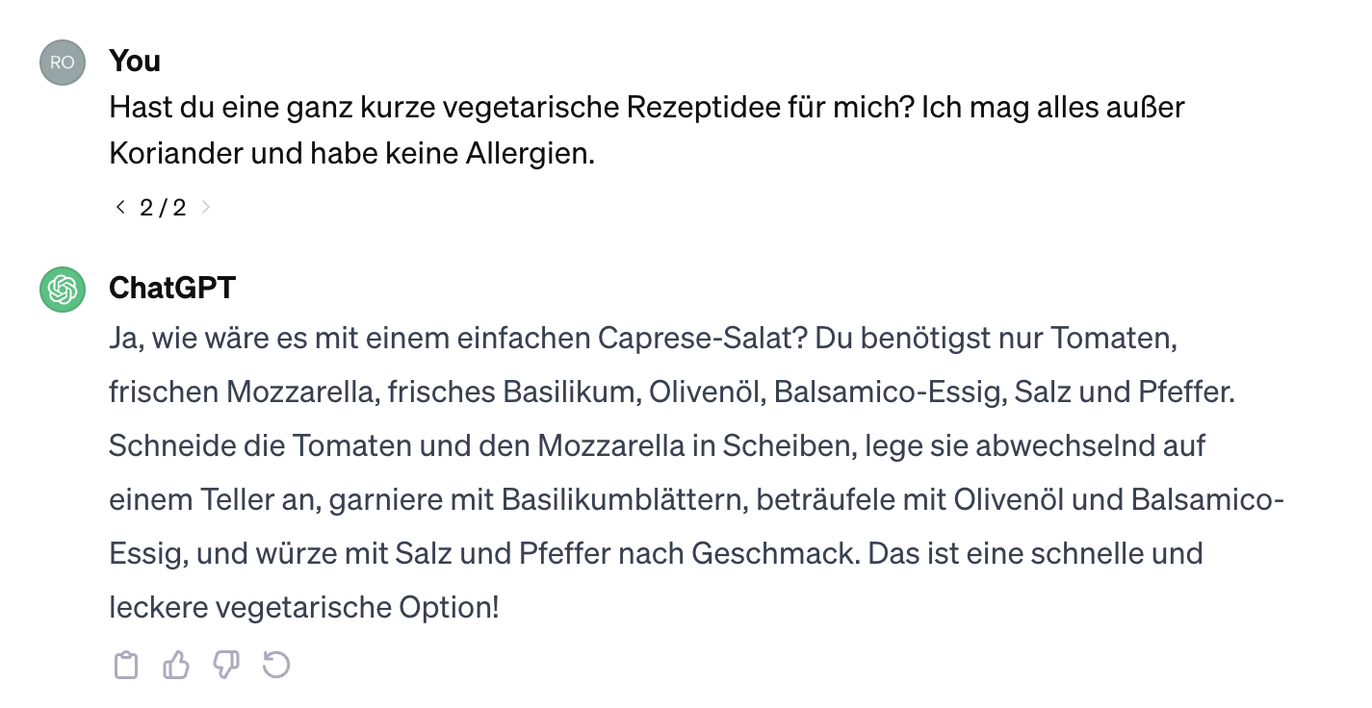View the previous prompt version with the left arrow
1372x708 pixels.
click(119, 206)
